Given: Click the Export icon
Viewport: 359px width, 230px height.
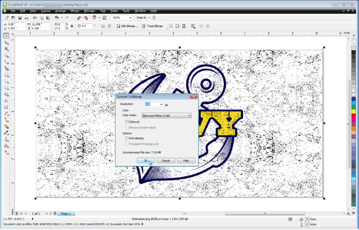Looking at the screenshot, I should click(x=86, y=18).
